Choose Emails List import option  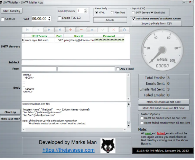pyautogui.click(x=152, y=12)
